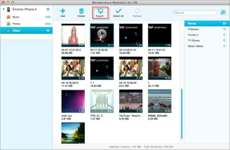Click the 'mp4--avi' file name
The height and width of the screenshot is (150, 230).
[67, 116]
